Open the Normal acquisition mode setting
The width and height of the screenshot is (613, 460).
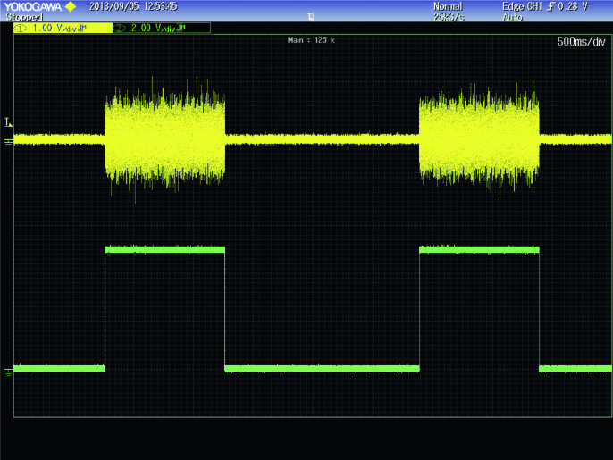tap(448, 6)
